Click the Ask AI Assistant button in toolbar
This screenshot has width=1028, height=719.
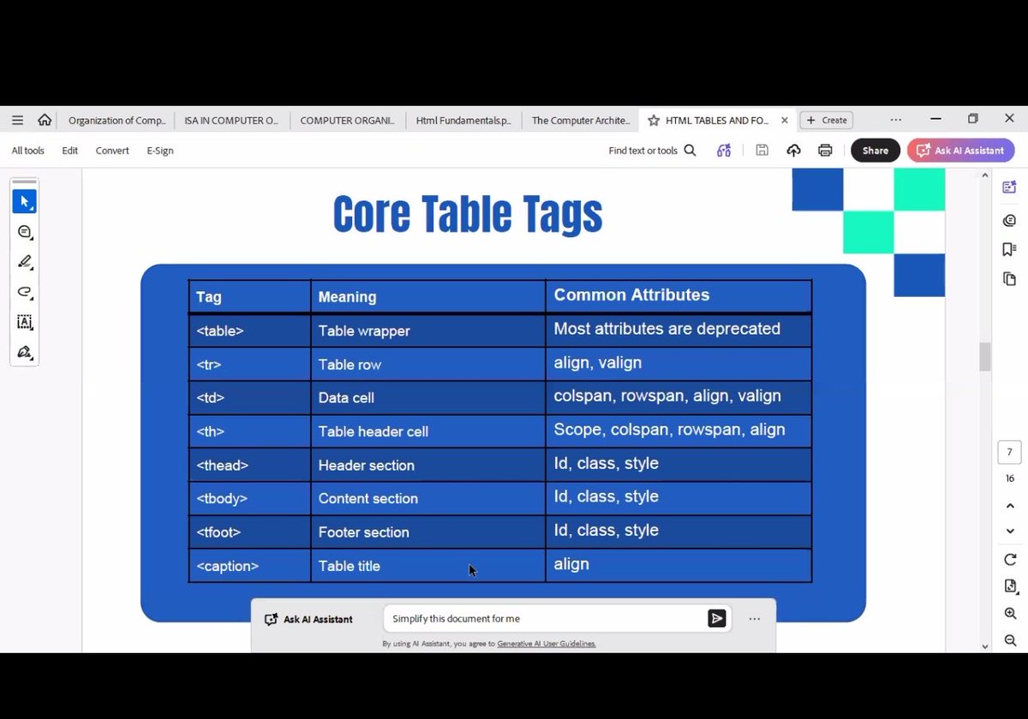[x=960, y=151]
